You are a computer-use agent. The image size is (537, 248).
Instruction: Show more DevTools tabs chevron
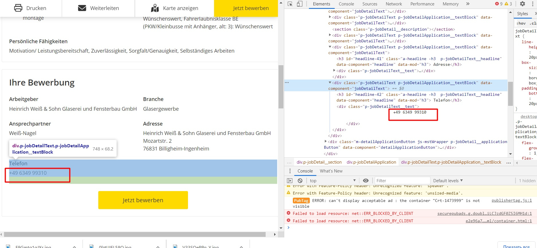tap(468, 4)
